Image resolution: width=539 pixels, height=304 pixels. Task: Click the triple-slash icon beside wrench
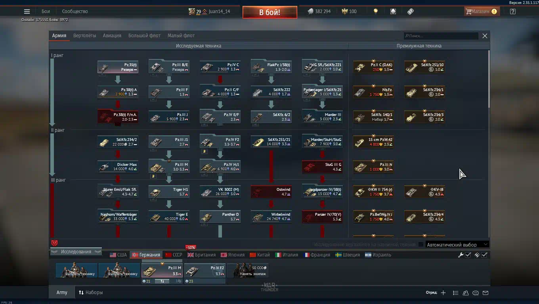pyautogui.click(x=477, y=255)
